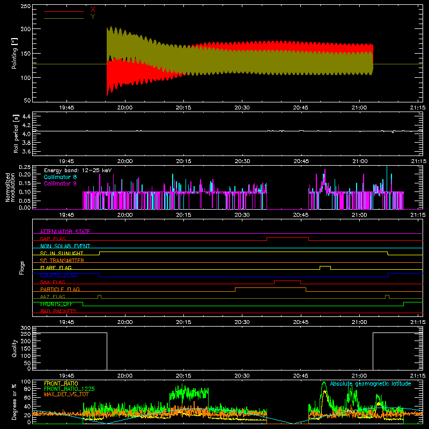Click the raised segment of the SAA_FLAG trace
Screen dimensions: 429x429
(287, 280)
